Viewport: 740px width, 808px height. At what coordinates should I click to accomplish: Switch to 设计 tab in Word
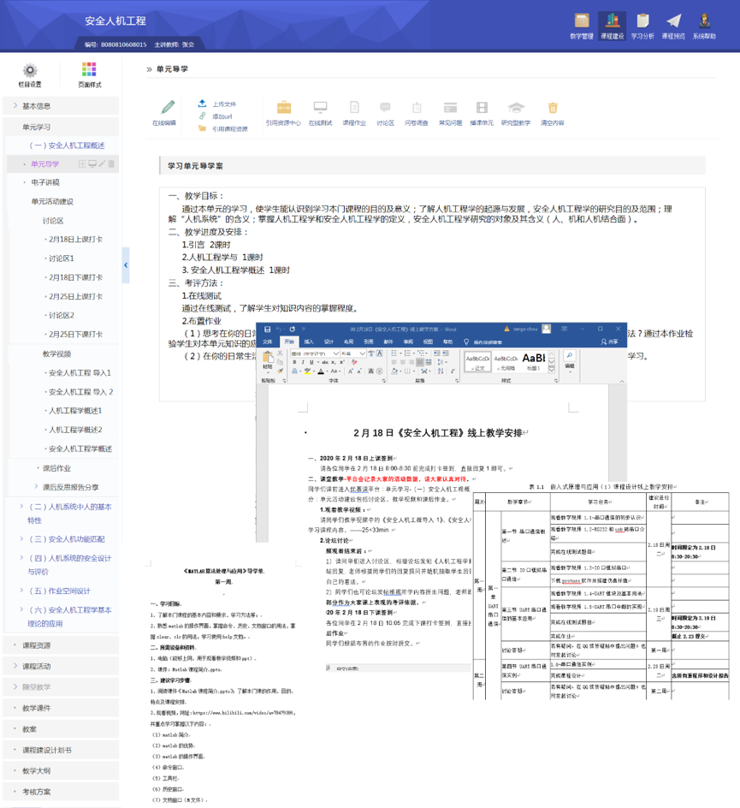coord(329,342)
